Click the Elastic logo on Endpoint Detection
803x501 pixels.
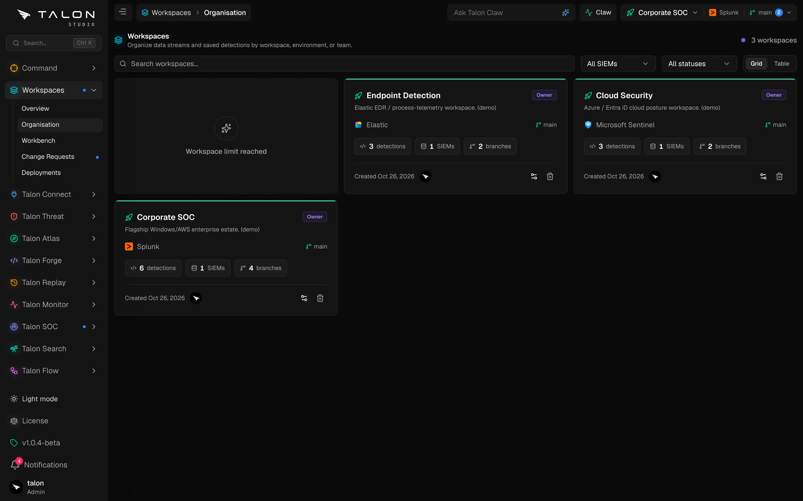(x=358, y=125)
